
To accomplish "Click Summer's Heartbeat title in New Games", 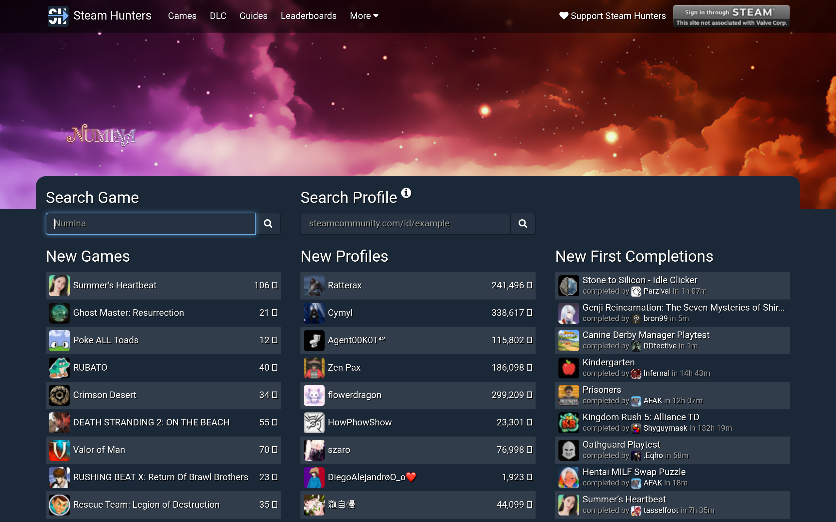I will pyautogui.click(x=115, y=285).
